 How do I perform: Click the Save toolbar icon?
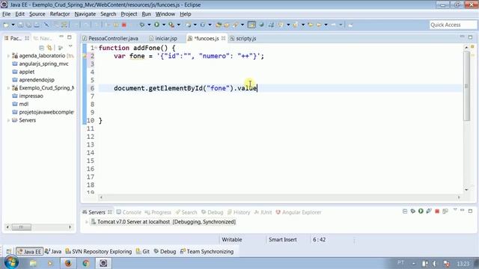20,25
